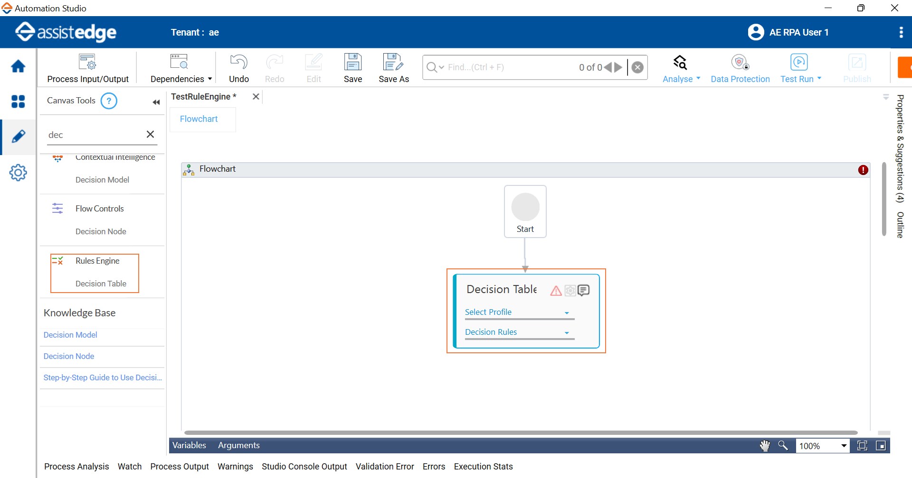This screenshot has height=478, width=912.
Task: Toggle the pan hand tool
Action: [765, 446]
